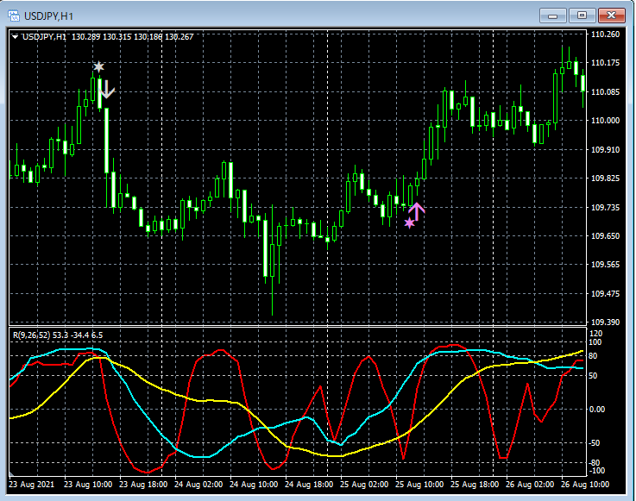Click the 24 Aug 10:00 time label
Image resolution: width=636 pixels, height=501 pixels.
click(254, 485)
